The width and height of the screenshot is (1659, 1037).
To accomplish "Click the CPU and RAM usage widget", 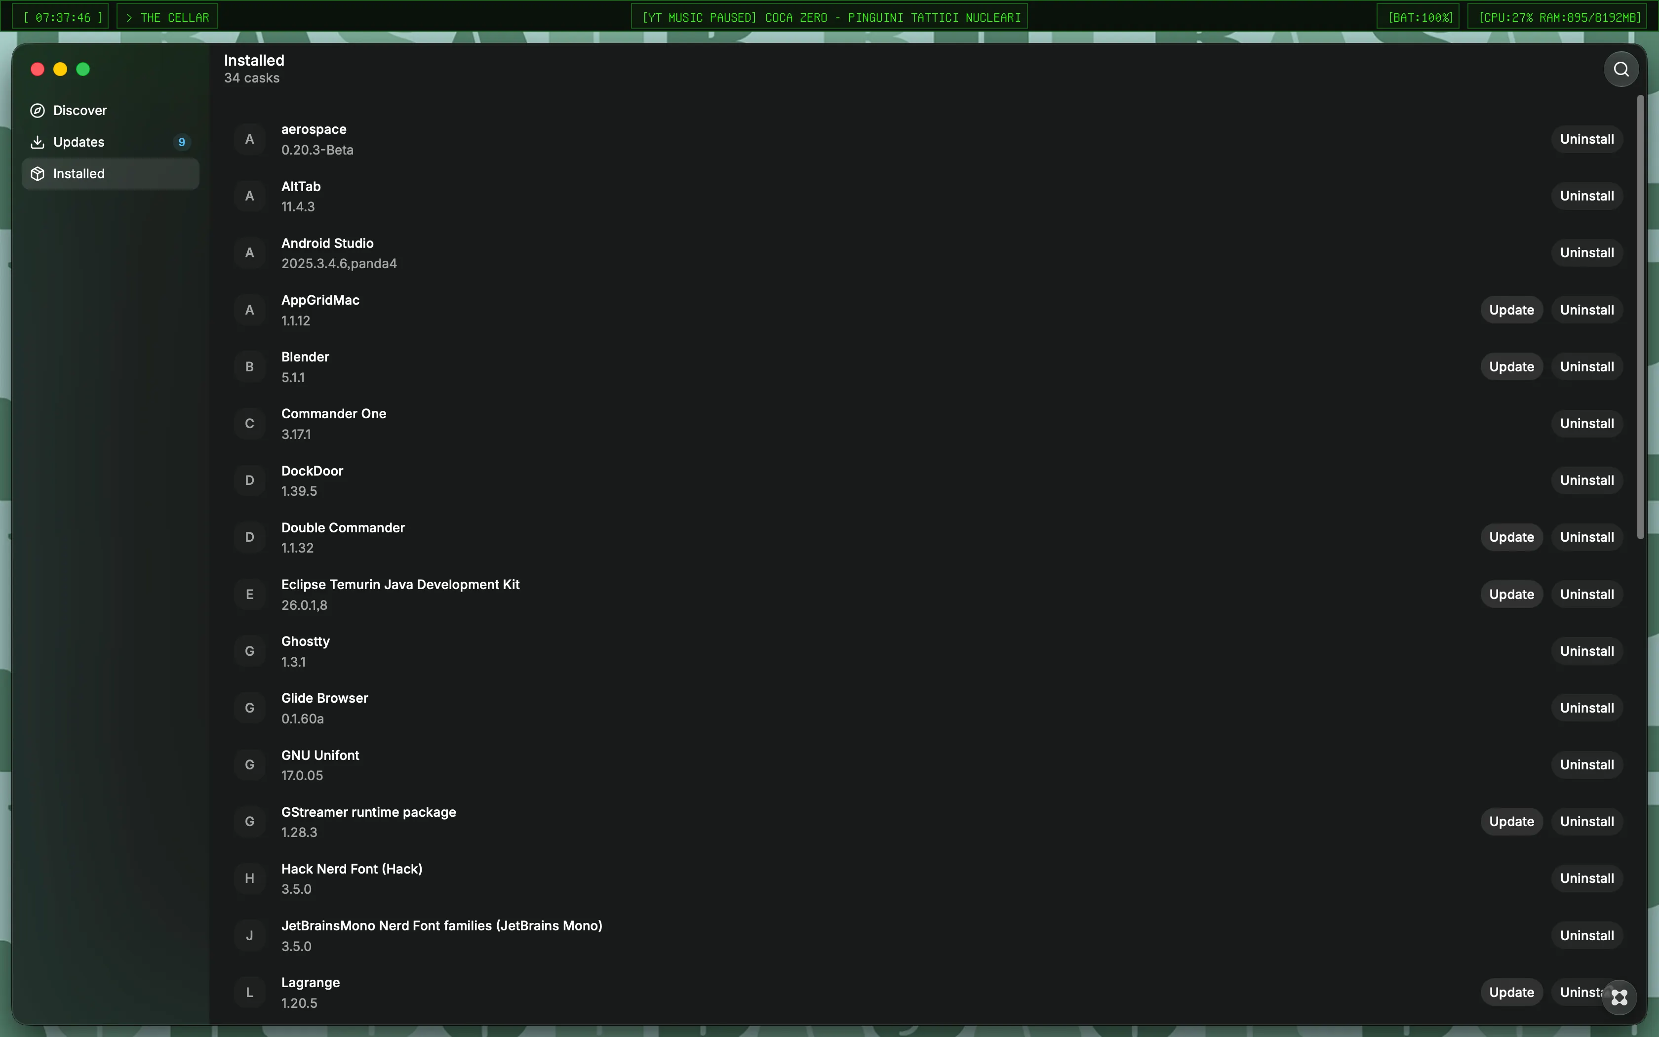I will [x=1557, y=17].
